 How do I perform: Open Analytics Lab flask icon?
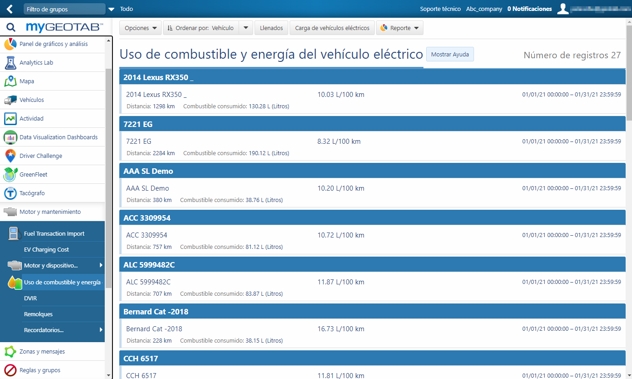(x=10, y=63)
